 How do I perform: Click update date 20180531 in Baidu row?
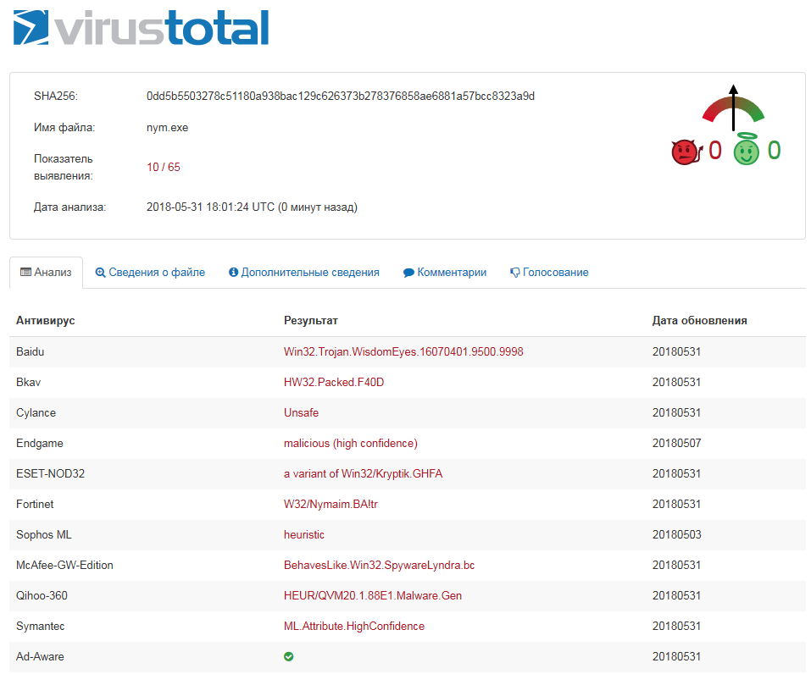pyautogui.click(x=676, y=352)
